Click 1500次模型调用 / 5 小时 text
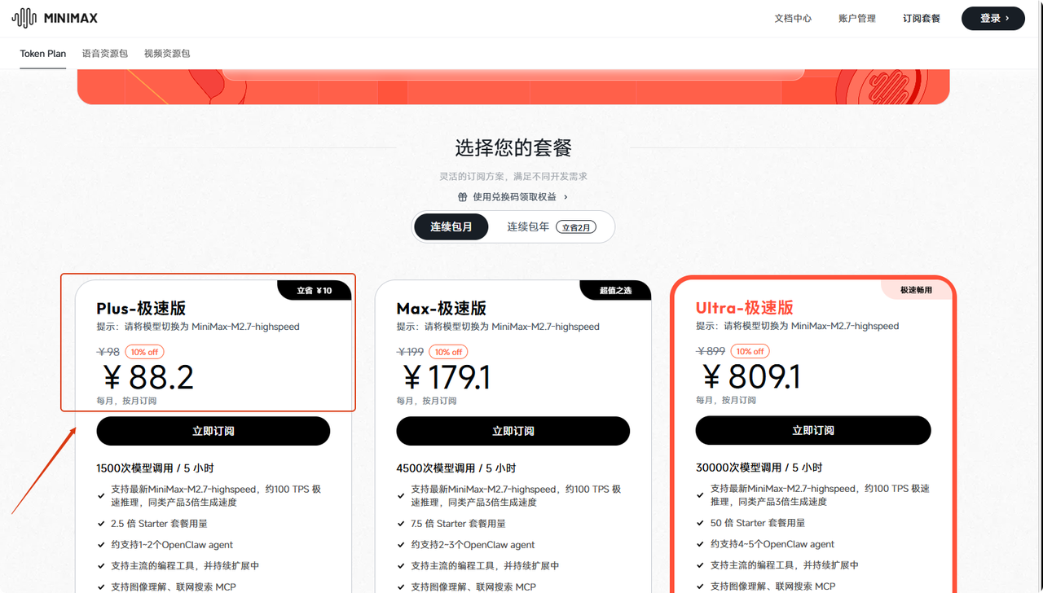The image size is (1043, 593). [155, 468]
